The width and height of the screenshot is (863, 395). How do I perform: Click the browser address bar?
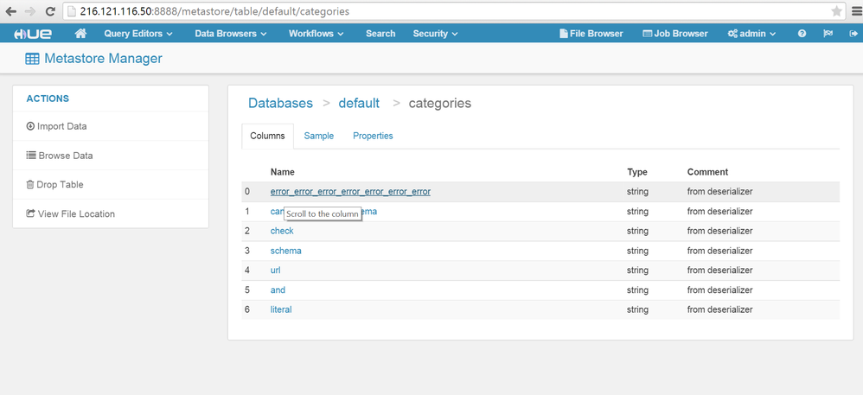(432, 11)
